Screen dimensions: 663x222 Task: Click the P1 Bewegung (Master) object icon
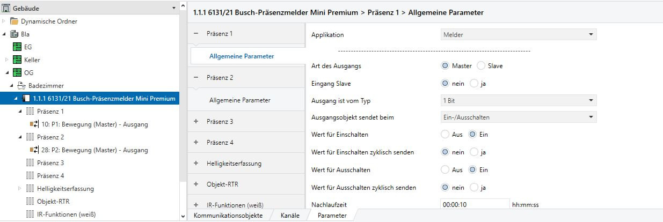pyautogui.click(x=34, y=124)
